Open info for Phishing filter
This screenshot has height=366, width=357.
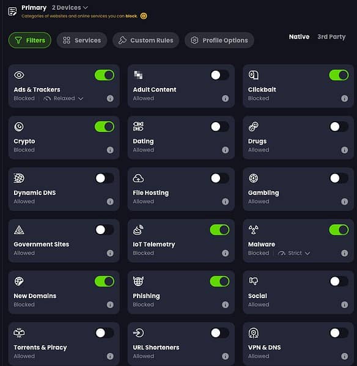[x=226, y=305]
